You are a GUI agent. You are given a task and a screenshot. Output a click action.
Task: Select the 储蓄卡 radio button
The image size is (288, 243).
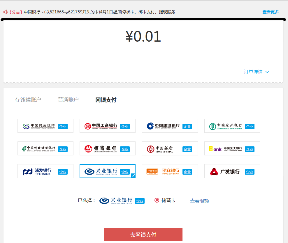pyautogui.click(x=157, y=200)
